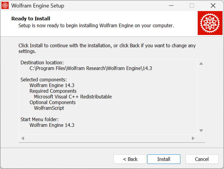
Task: Click the destination path text in summary
Action: [91, 68]
